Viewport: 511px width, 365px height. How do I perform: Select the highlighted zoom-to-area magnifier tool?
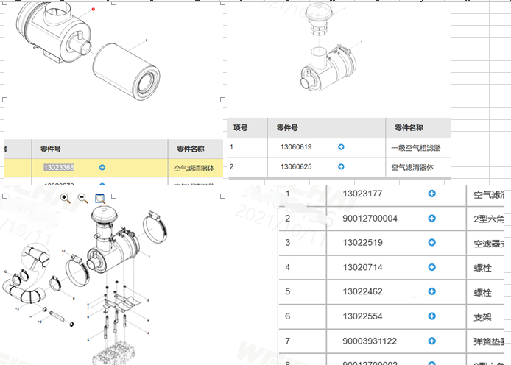[100, 198]
